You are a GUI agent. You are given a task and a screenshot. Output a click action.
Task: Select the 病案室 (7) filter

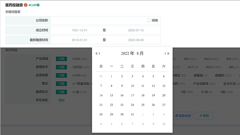pos(200,76)
